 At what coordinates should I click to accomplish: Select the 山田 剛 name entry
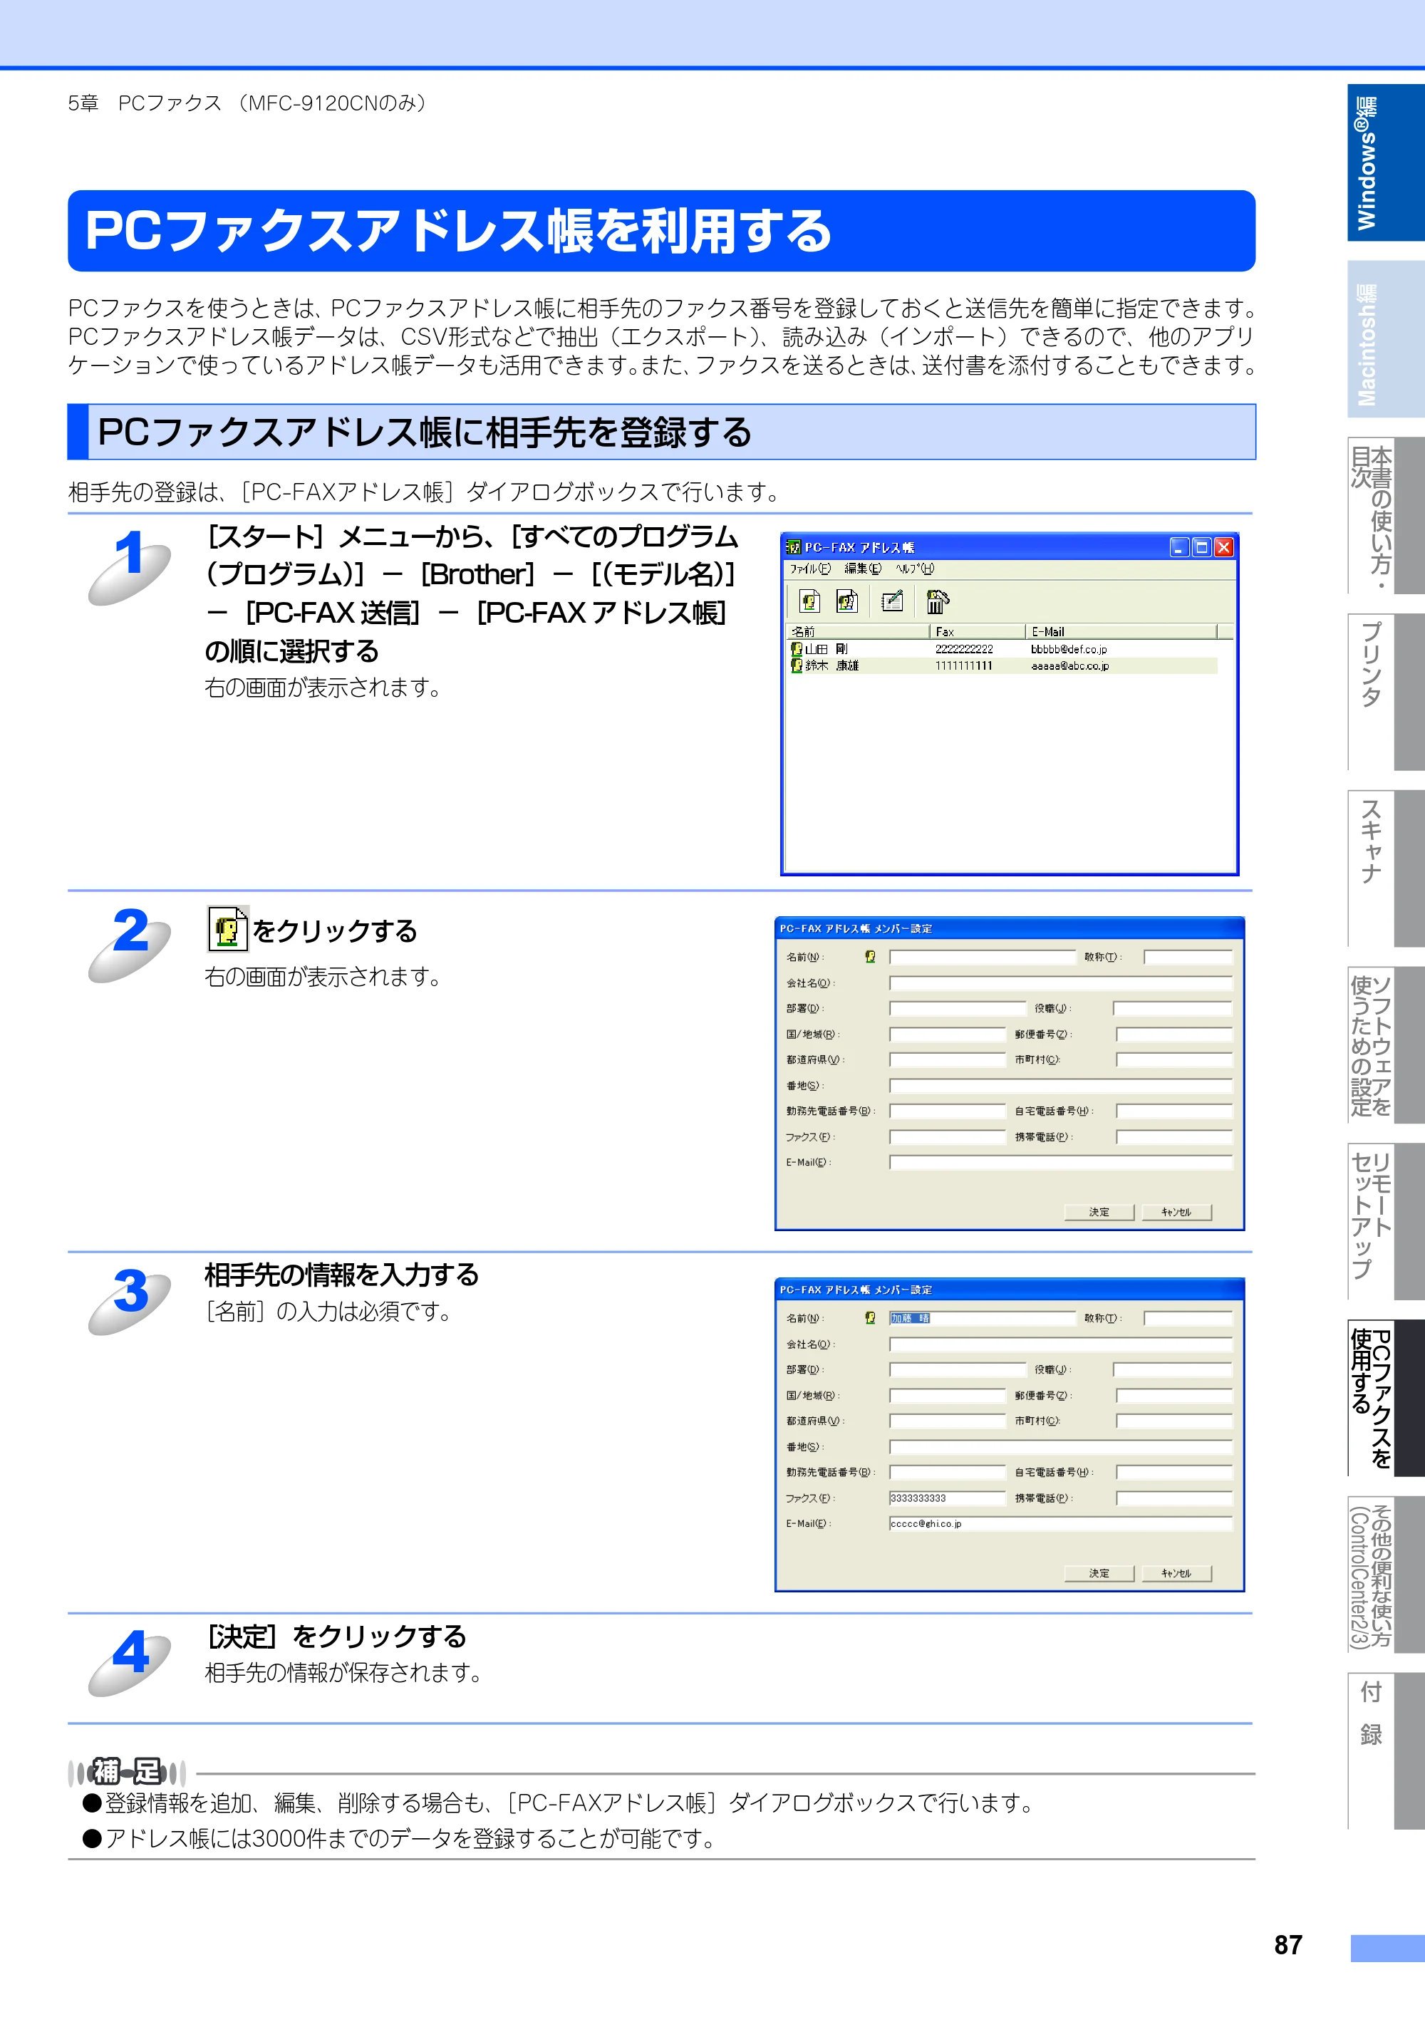(826, 649)
